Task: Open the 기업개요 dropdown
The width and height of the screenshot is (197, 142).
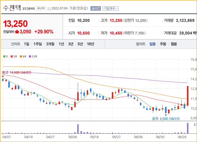Action: click(111, 8)
